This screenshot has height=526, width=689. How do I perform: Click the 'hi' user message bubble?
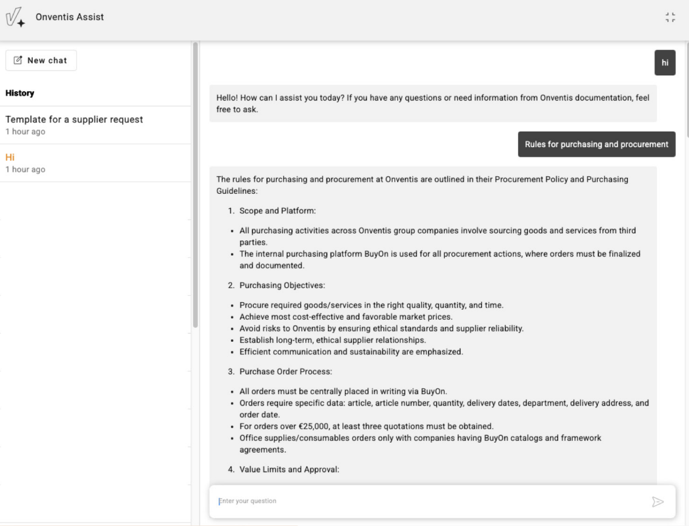[x=664, y=63]
